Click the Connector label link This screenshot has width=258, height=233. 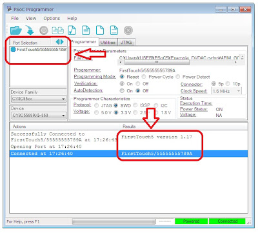pos(192,84)
